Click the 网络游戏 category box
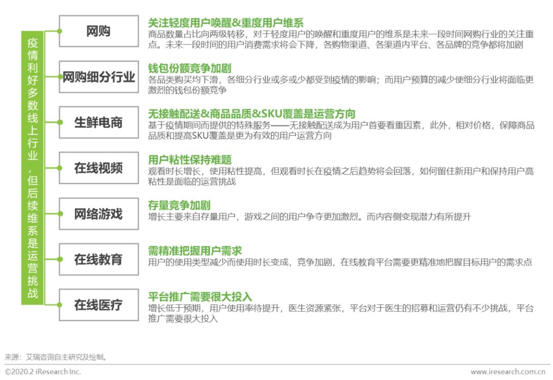This screenshot has width=553, height=380. pyautogui.click(x=98, y=214)
